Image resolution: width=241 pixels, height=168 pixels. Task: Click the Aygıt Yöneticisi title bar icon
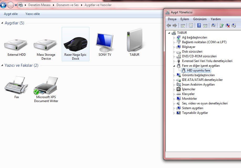click(x=167, y=12)
